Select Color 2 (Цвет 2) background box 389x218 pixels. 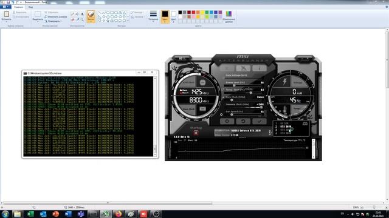173,16
